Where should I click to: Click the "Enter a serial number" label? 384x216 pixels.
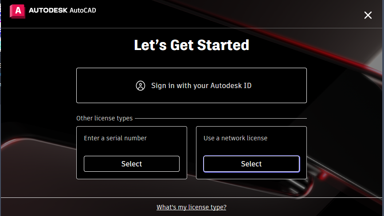pos(115,138)
